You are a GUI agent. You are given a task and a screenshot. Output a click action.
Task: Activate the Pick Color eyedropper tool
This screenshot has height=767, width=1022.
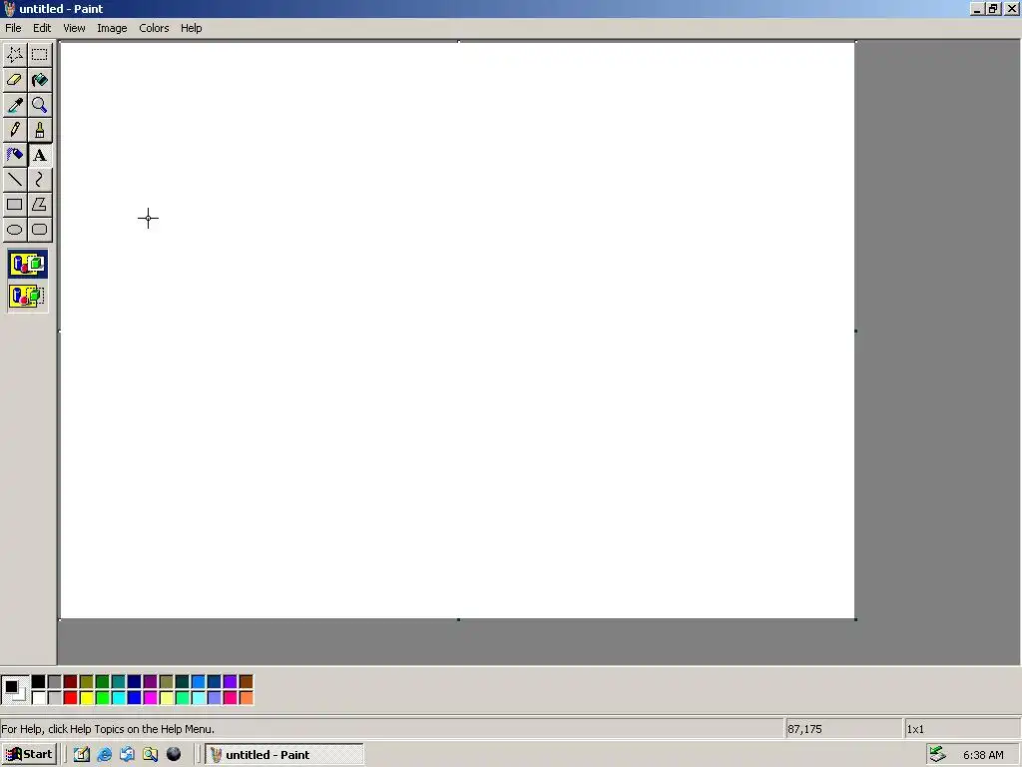click(14, 104)
